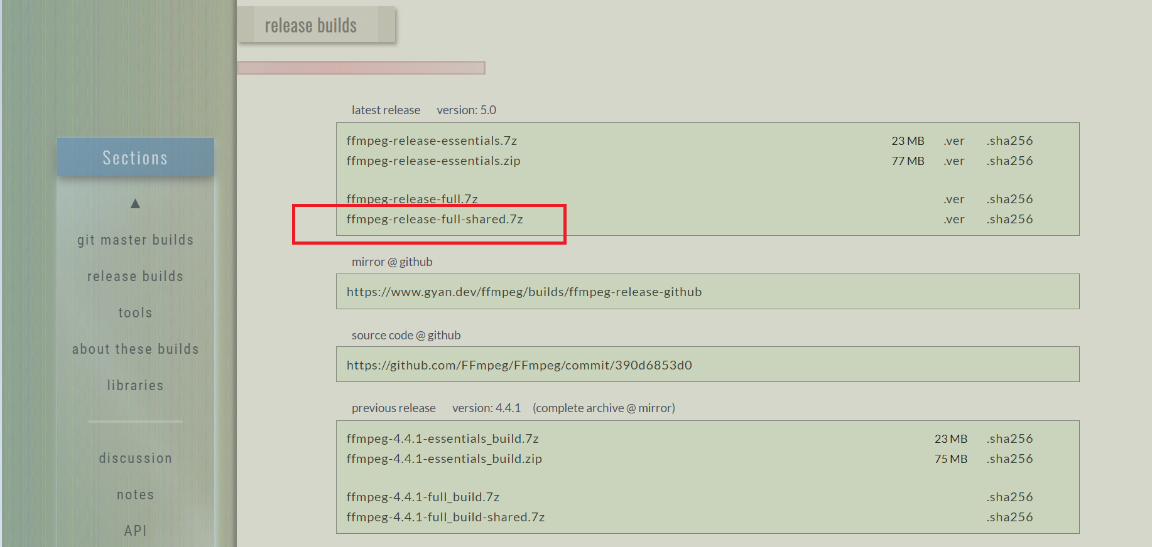This screenshot has width=1152, height=547.
Task: Open .ver link for ffmpeg-release-essentials.7z
Action: pyautogui.click(x=954, y=141)
